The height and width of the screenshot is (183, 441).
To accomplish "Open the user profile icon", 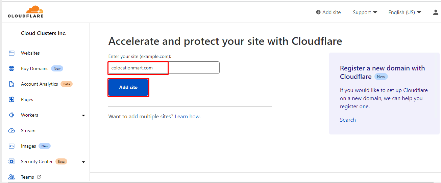I will (436, 12).
